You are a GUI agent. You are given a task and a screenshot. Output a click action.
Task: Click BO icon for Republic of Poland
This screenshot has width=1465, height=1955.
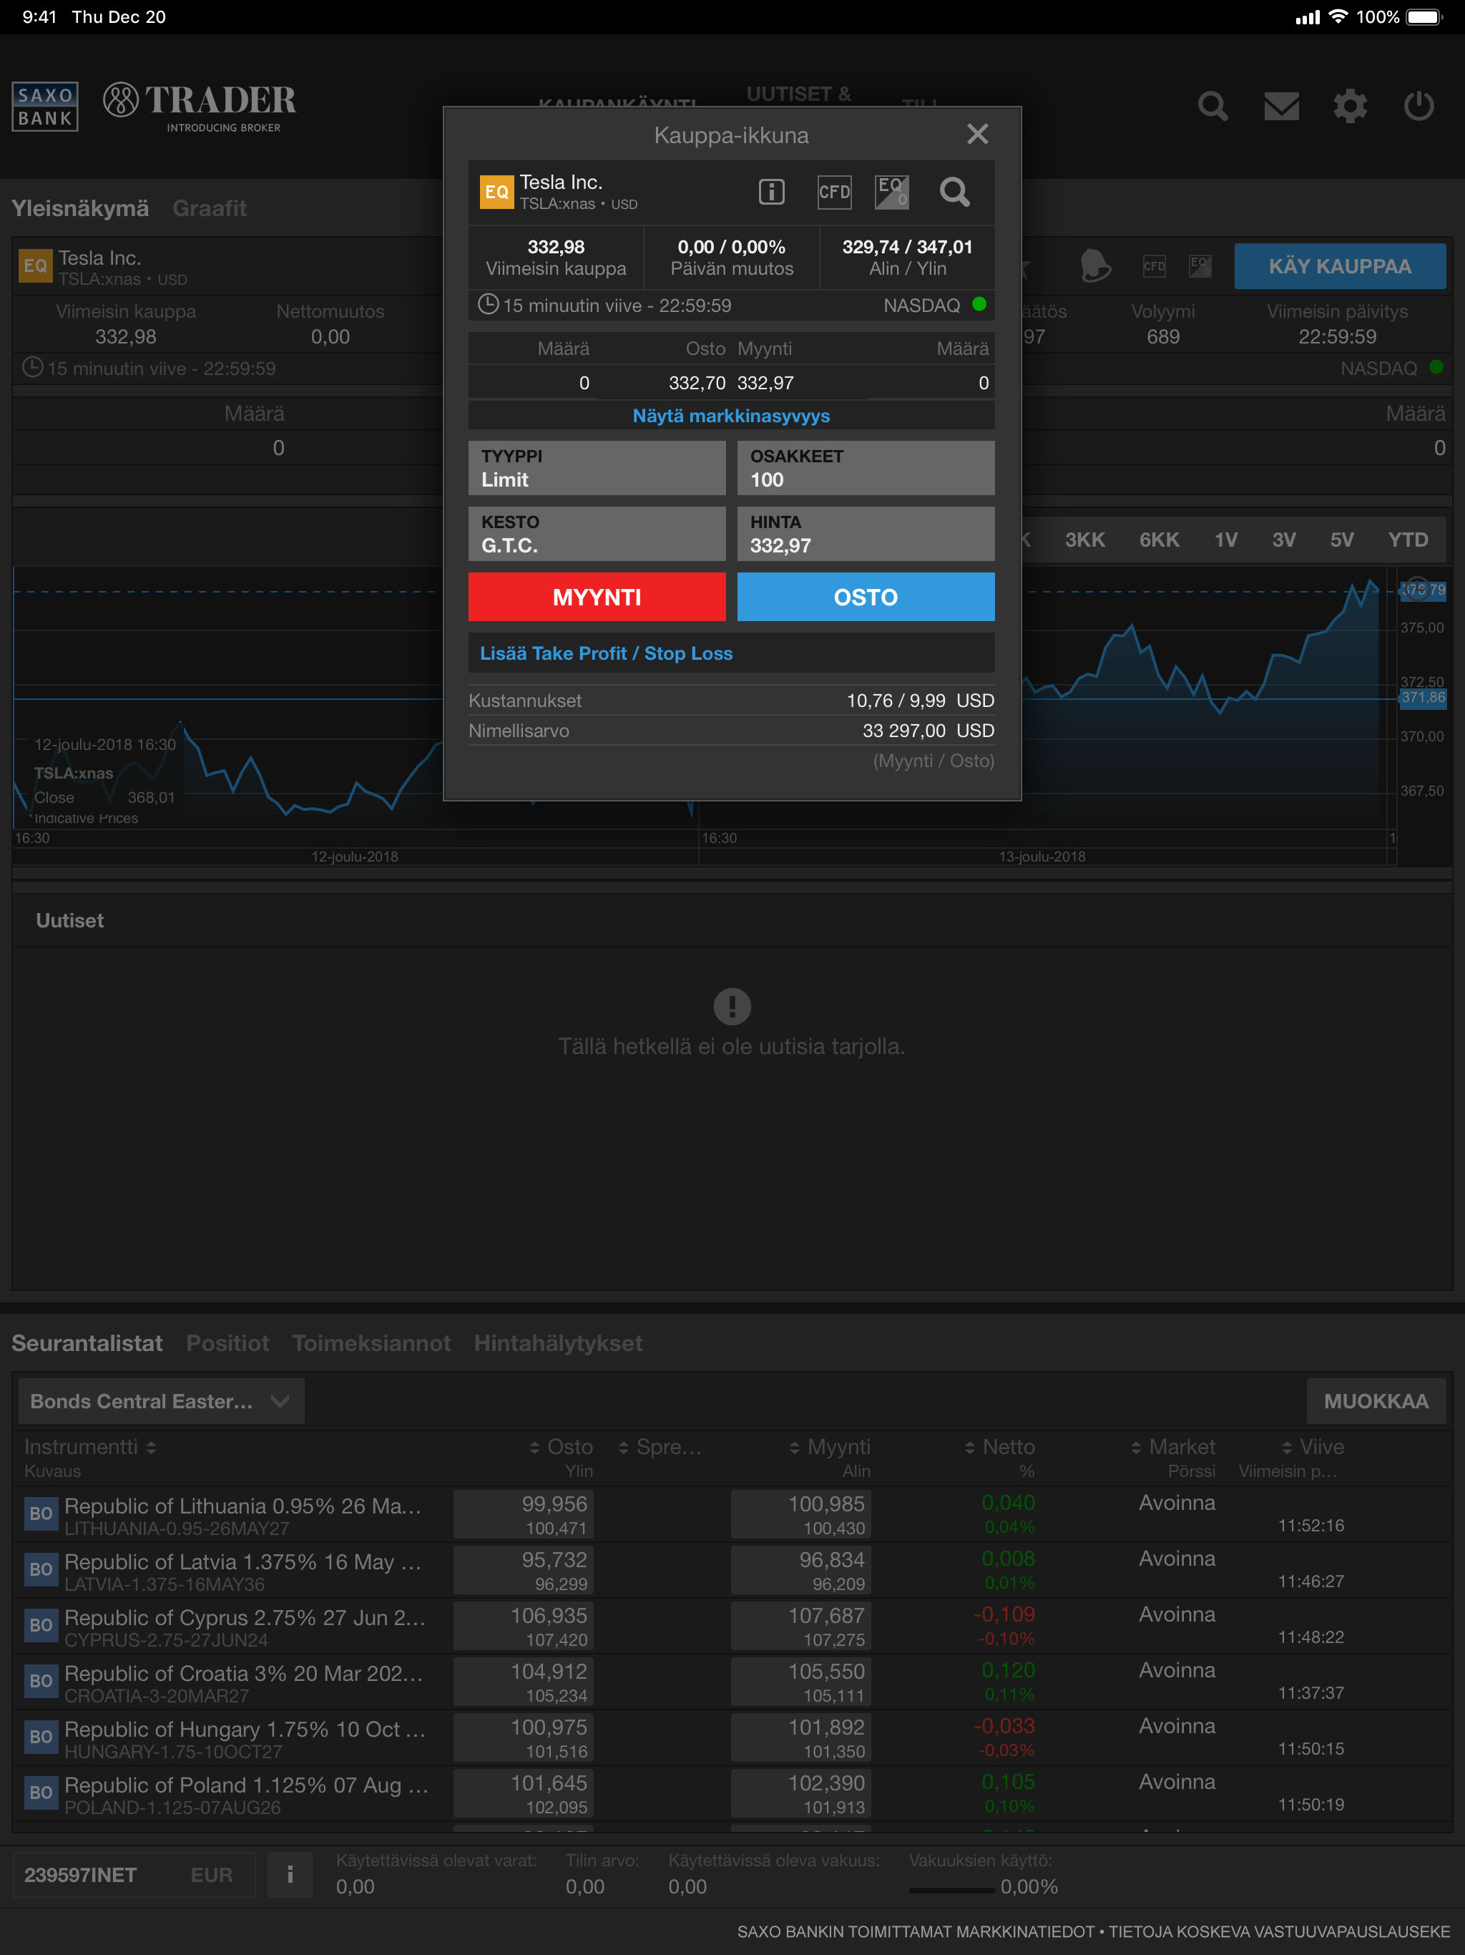coord(41,1793)
